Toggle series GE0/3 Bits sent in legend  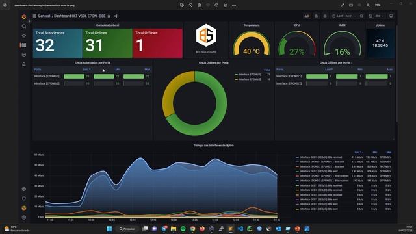click(319, 172)
